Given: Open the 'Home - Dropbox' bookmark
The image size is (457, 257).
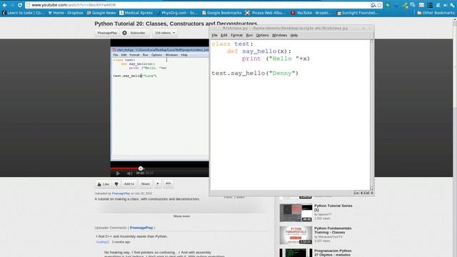Looking at the screenshot, I should 66,13.
